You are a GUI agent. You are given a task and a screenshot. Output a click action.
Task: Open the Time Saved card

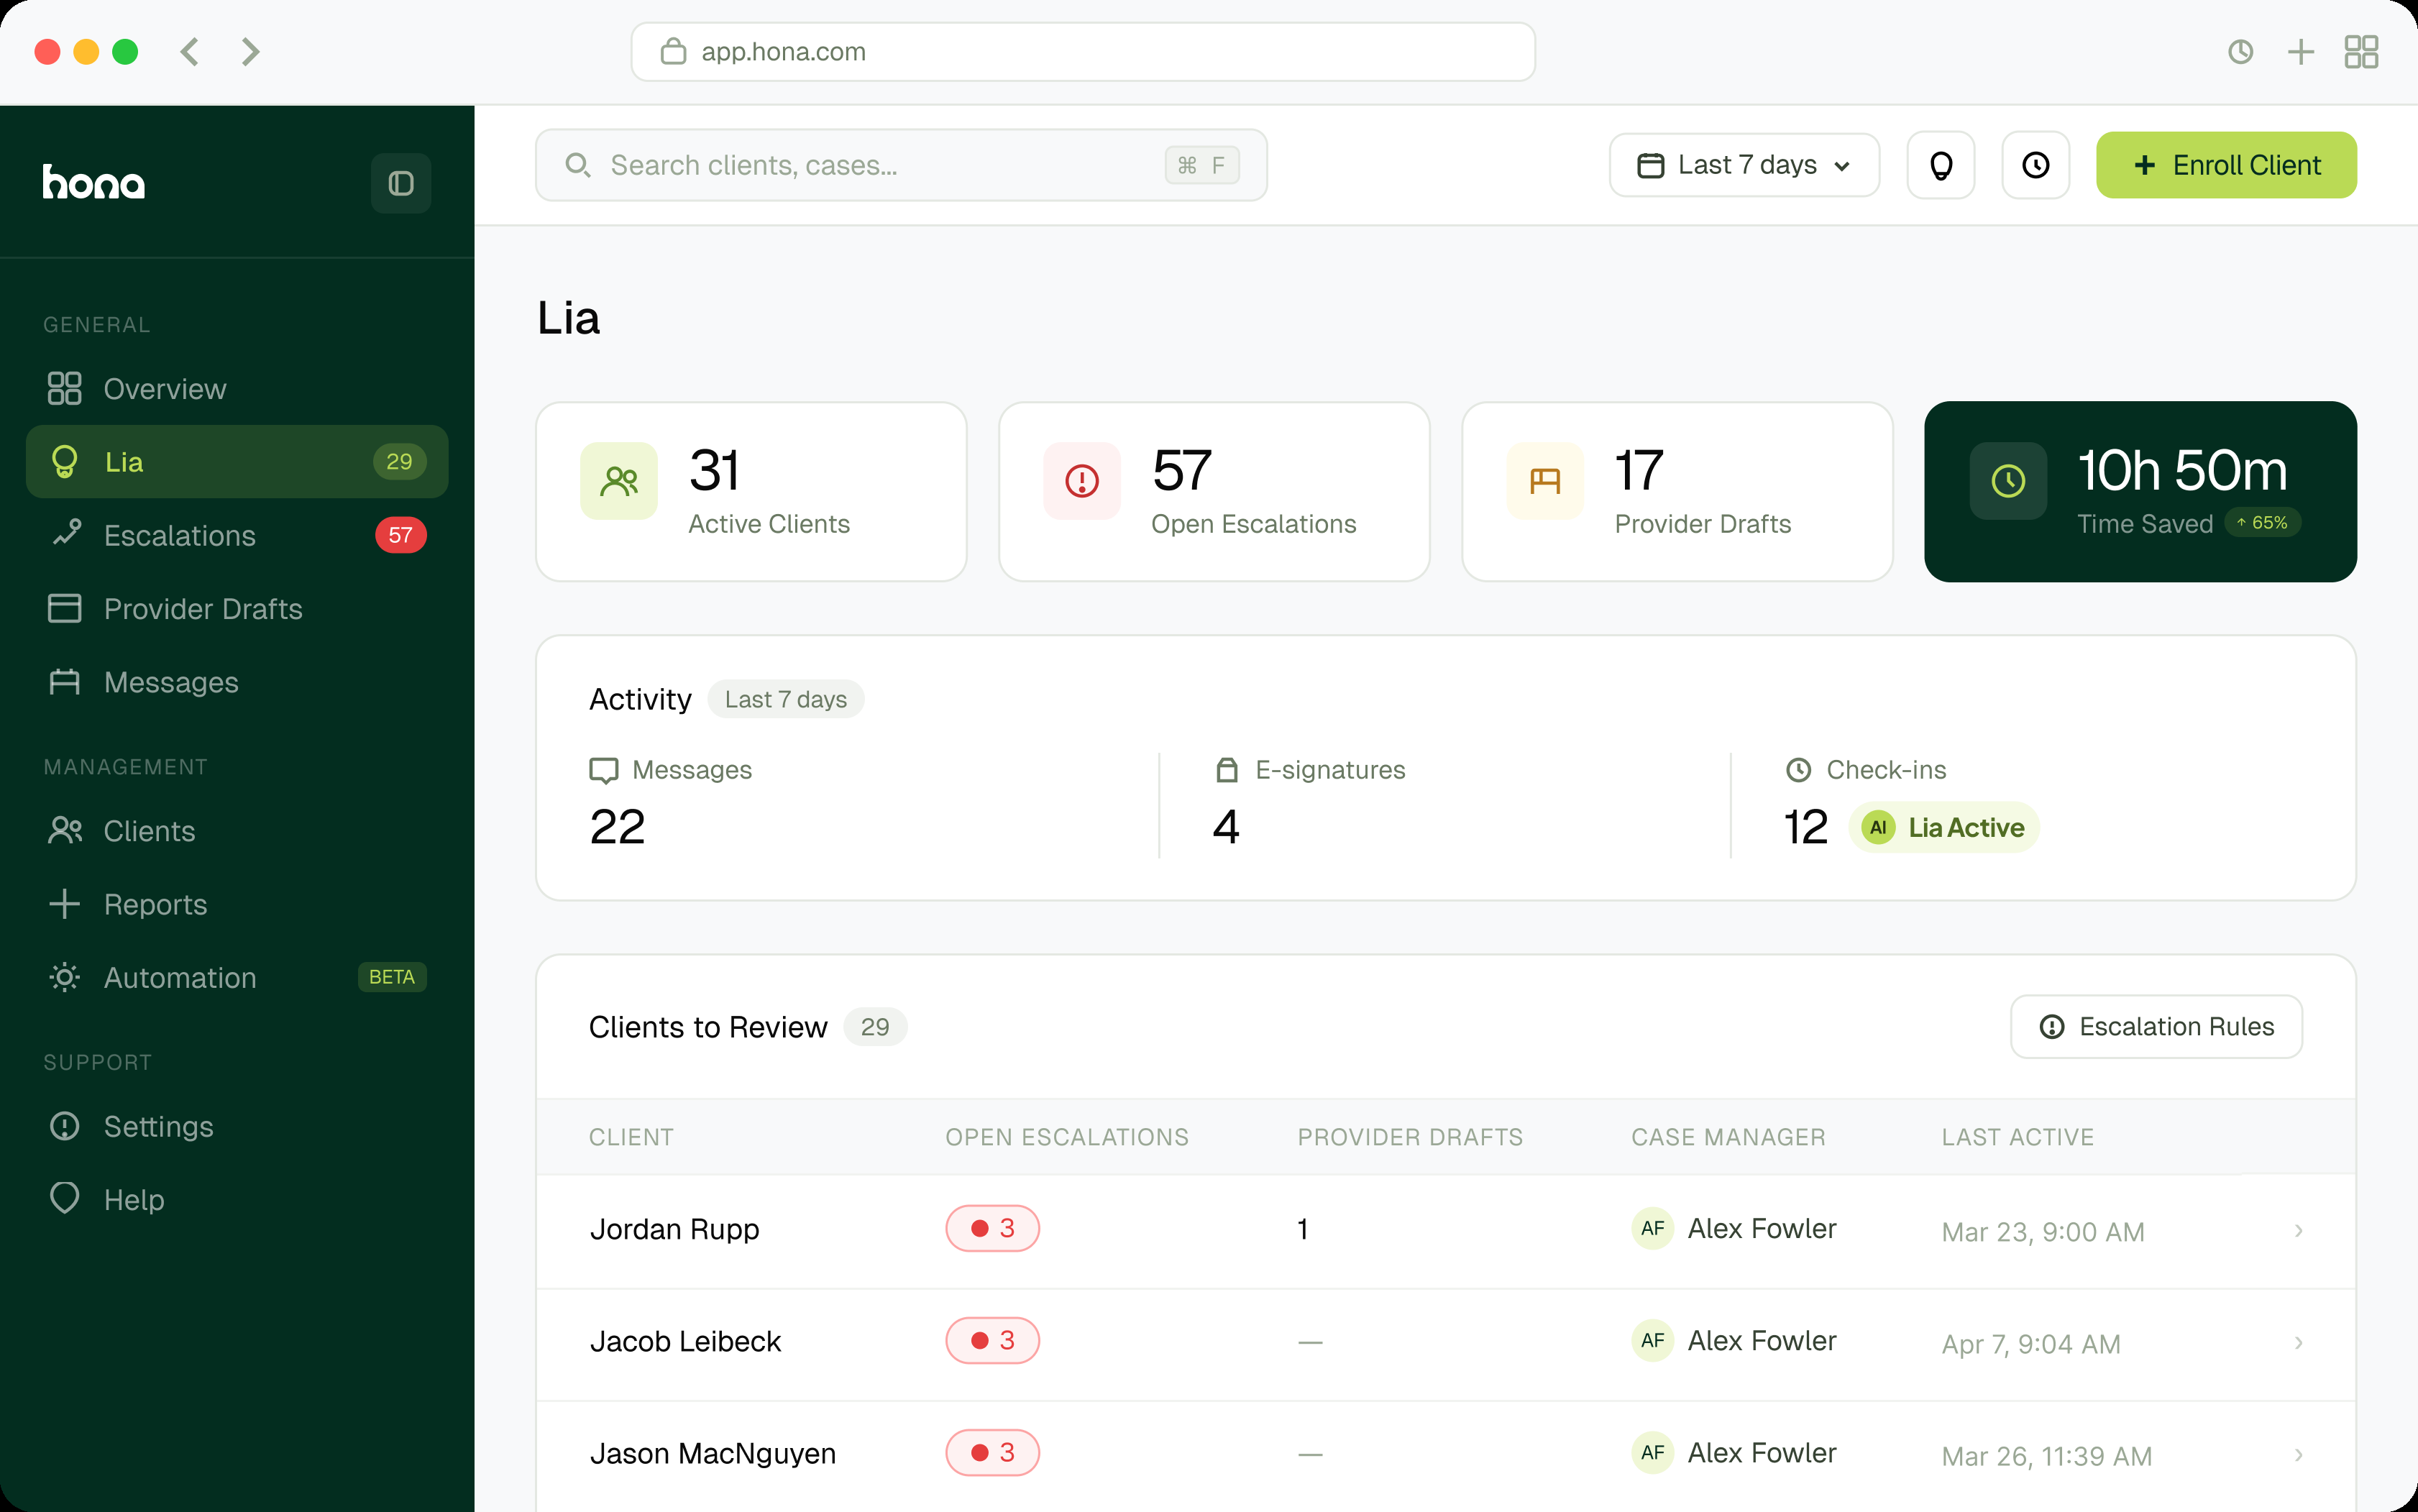2140,491
